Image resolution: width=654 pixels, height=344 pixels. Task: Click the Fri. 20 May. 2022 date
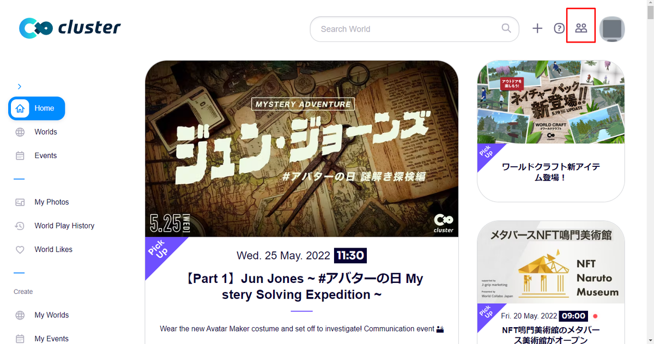pyautogui.click(x=529, y=316)
